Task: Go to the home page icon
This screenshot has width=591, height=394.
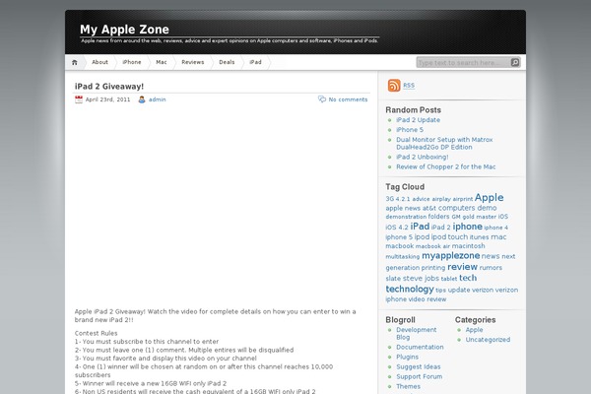Action: coord(75,63)
